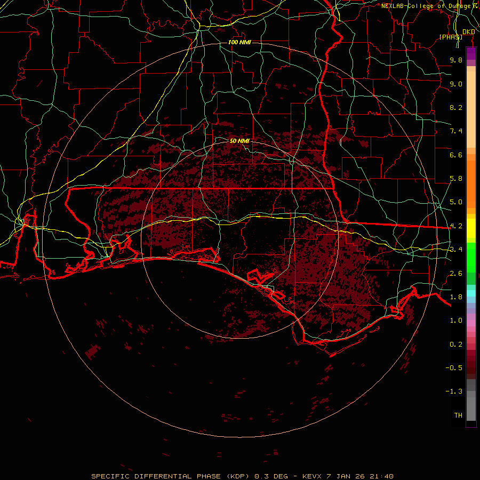Click the 0.2 value on color scale
The width and height of the screenshot is (480, 480).
click(456, 345)
